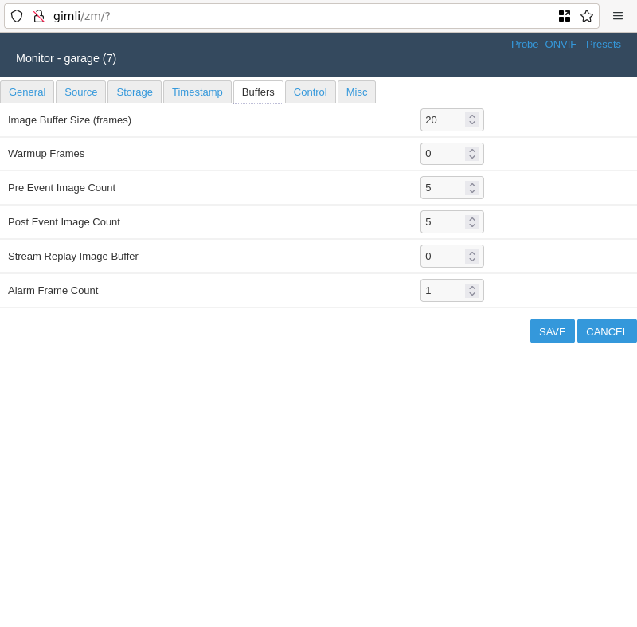Bookmark this page with the star icon
This screenshot has width=637, height=627.
pyautogui.click(x=587, y=16)
